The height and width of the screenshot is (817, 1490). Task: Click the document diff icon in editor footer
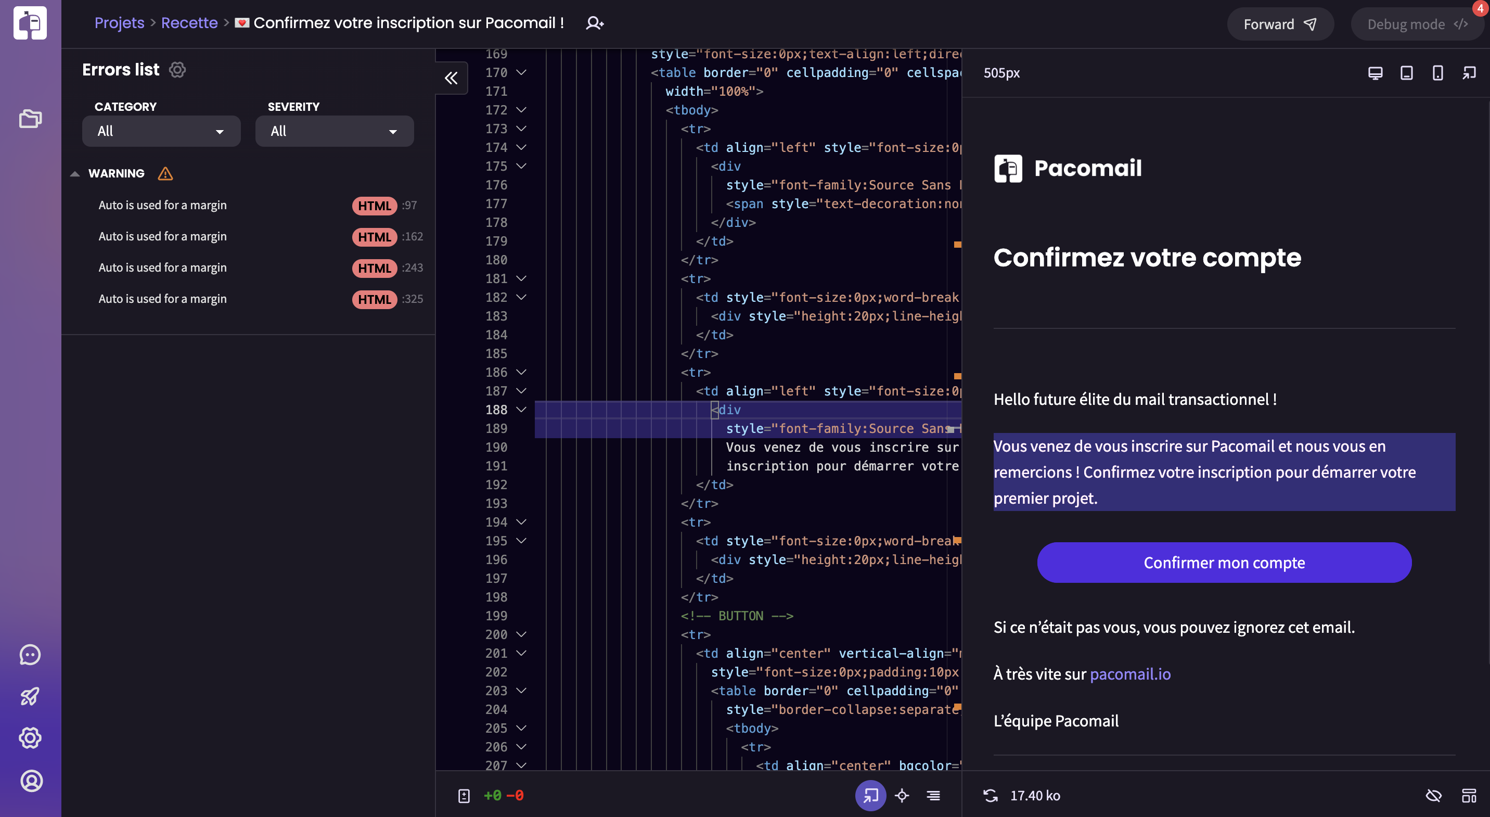click(x=464, y=796)
